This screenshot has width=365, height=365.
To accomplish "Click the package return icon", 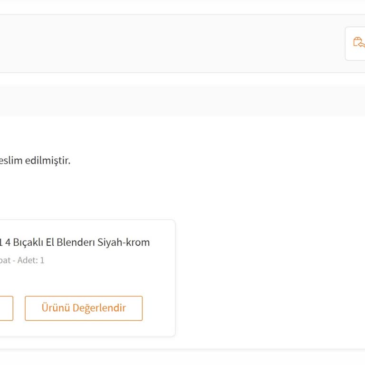I will click(x=359, y=43).
